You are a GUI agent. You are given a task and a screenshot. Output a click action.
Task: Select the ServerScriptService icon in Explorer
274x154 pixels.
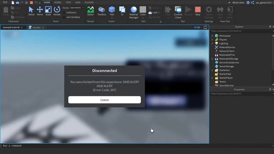click(x=217, y=62)
